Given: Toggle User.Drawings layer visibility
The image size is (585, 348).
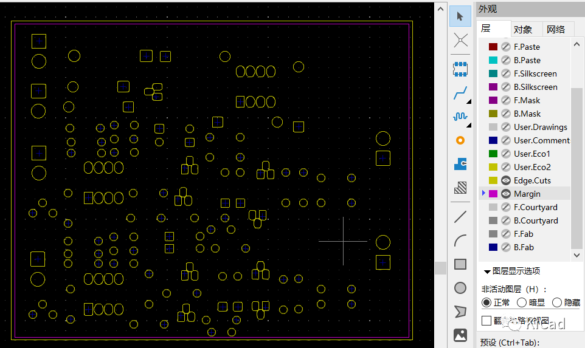Looking at the screenshot, I should (x=506, y=127).
